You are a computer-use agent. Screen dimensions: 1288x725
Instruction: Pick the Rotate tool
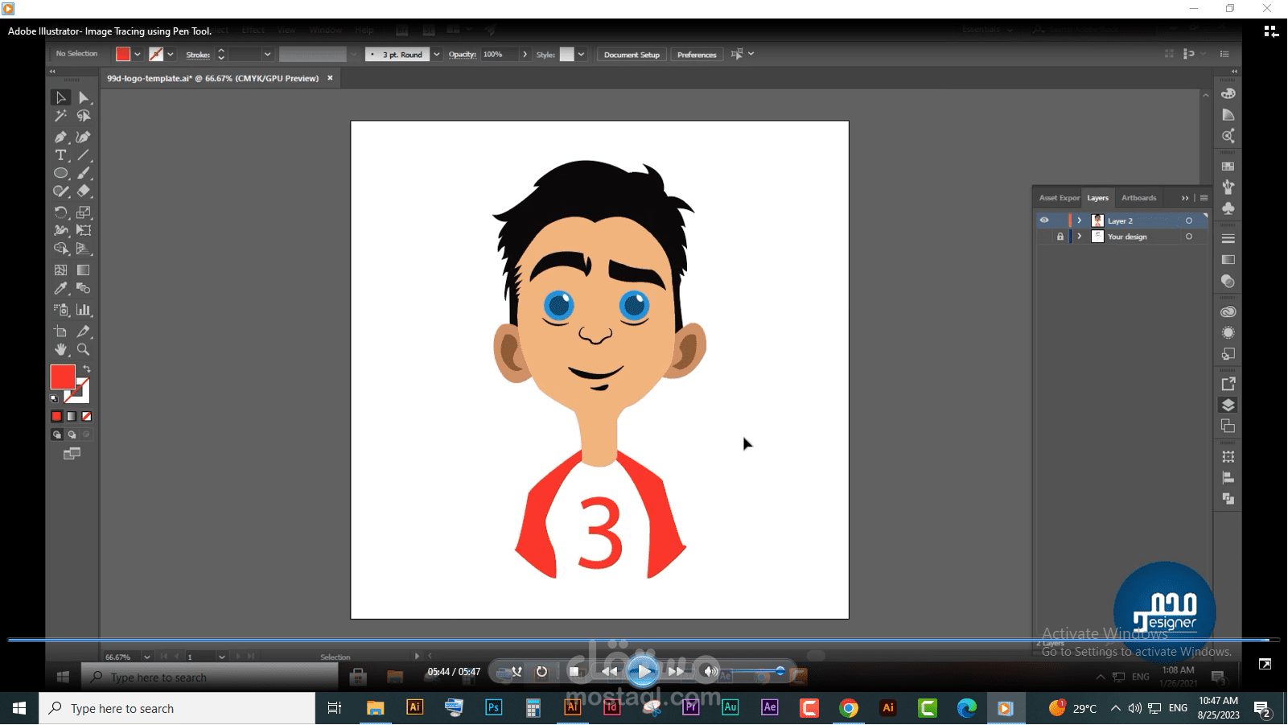point(60,212)
